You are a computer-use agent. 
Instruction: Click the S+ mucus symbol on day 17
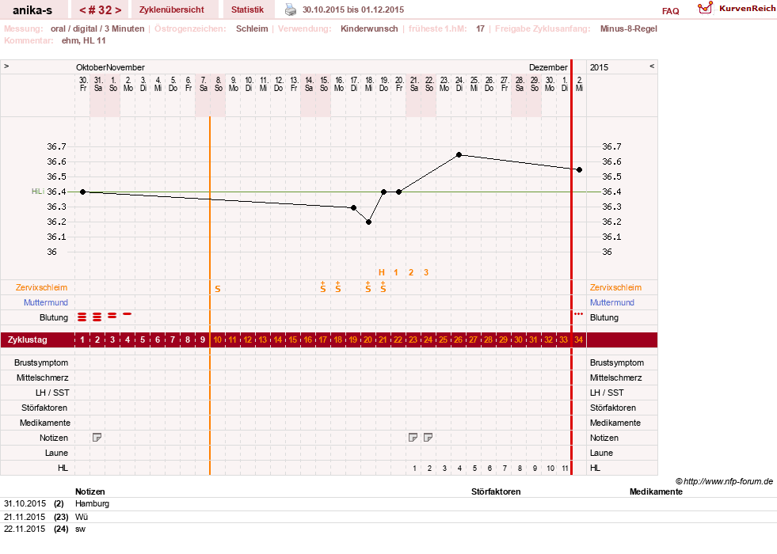322,287
